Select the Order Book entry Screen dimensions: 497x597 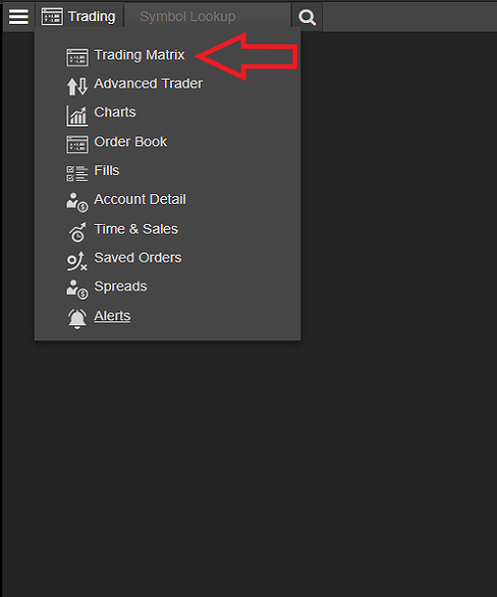[130, 141]
